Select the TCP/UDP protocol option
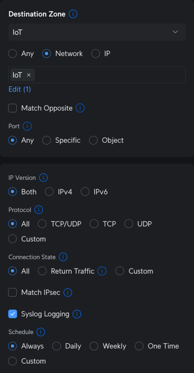 (42, 224)
